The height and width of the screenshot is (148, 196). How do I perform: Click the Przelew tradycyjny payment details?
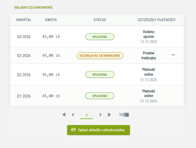[149, 55]
